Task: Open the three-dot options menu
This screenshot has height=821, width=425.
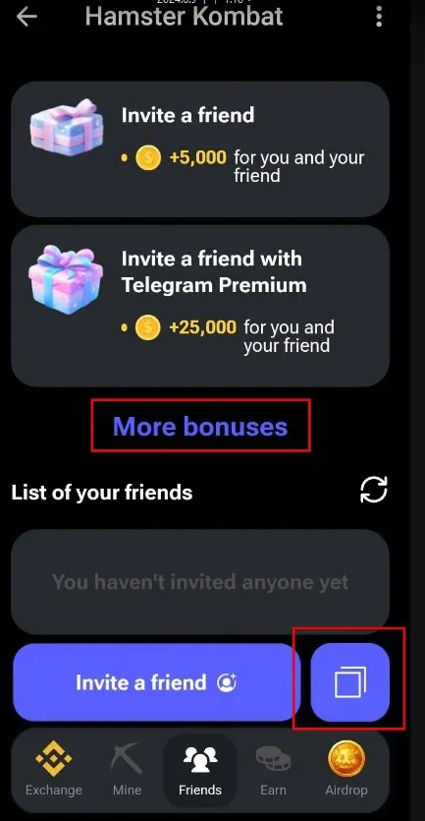Action: click(379, 17)
